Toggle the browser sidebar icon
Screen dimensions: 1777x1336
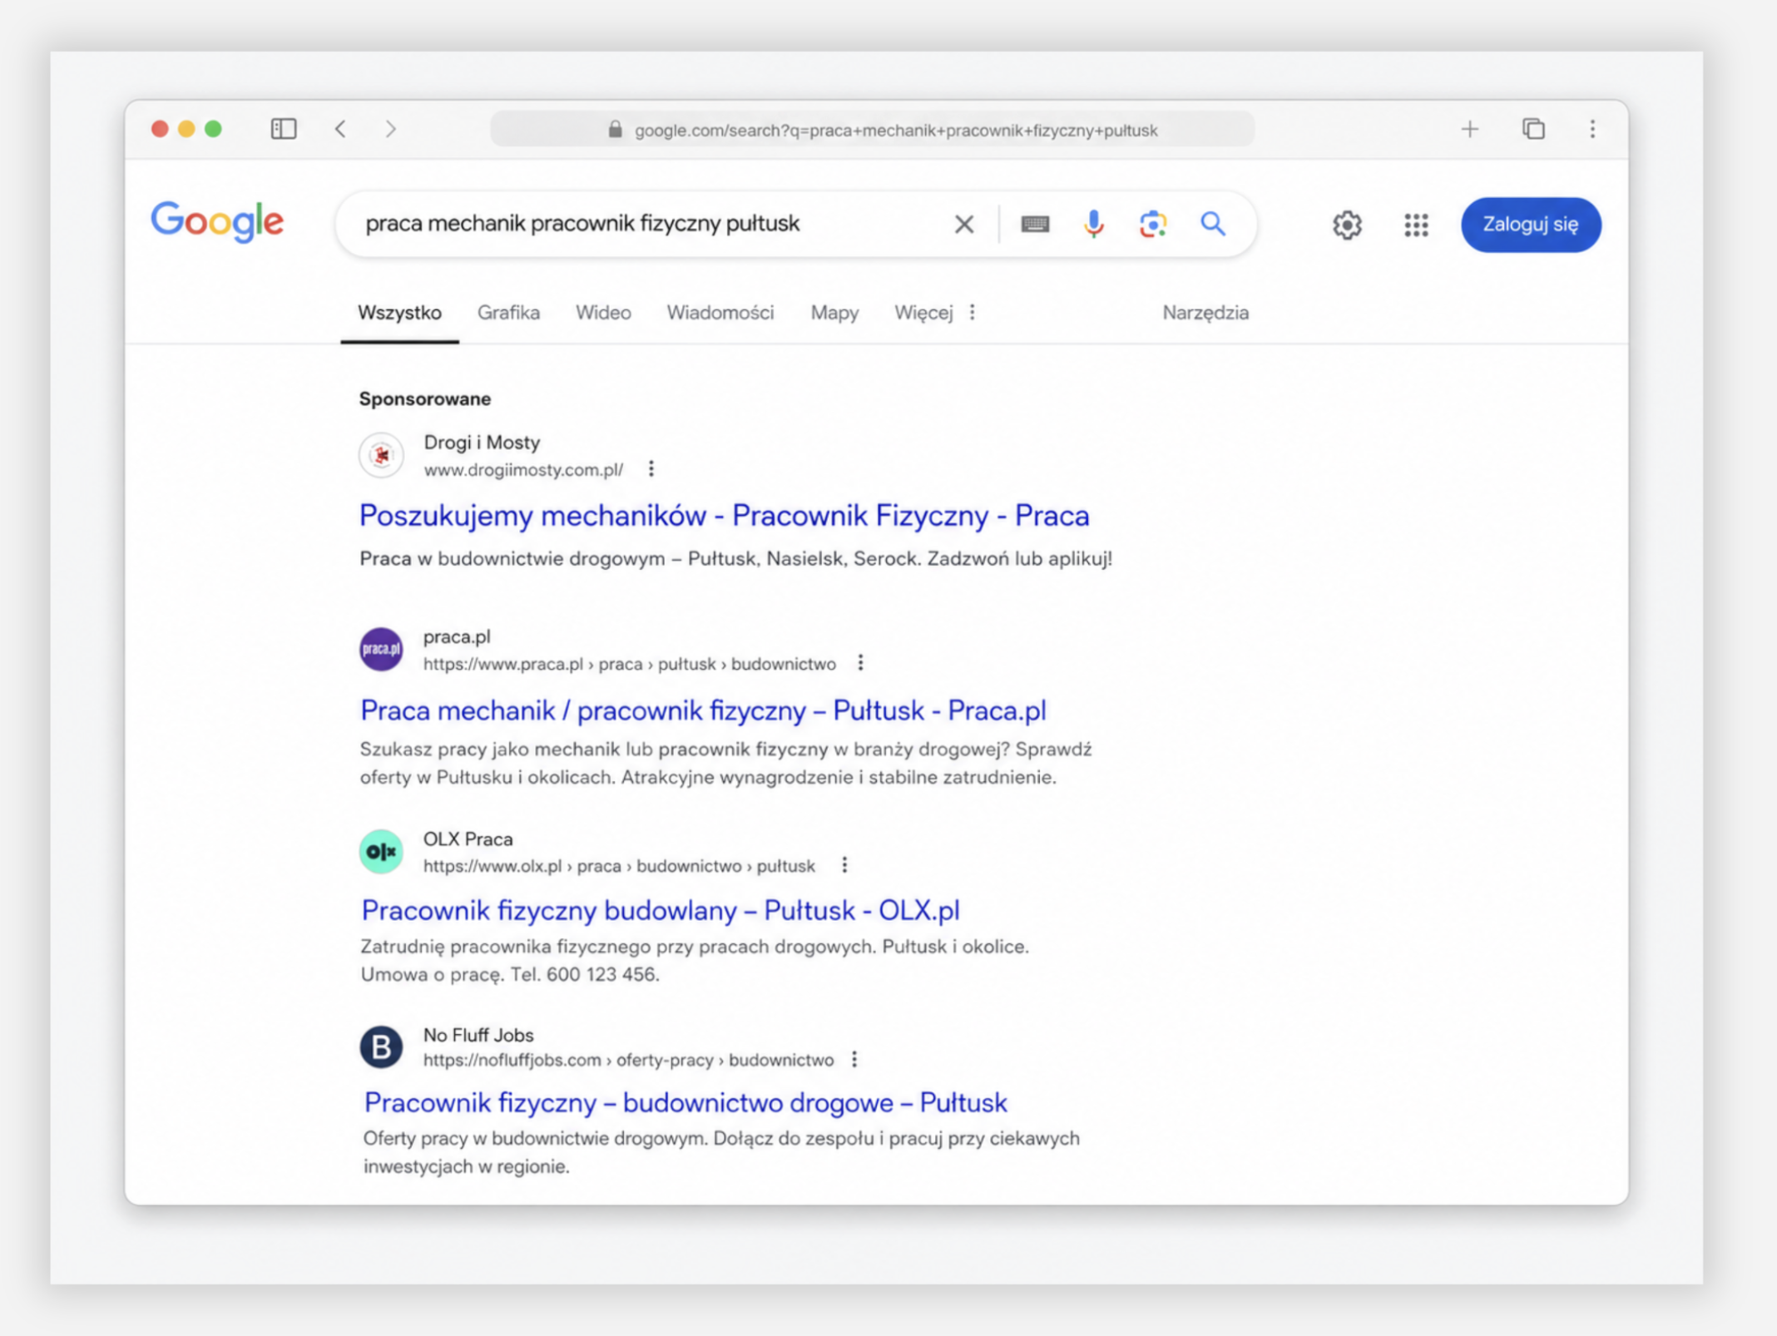click(x=284, y=129)
